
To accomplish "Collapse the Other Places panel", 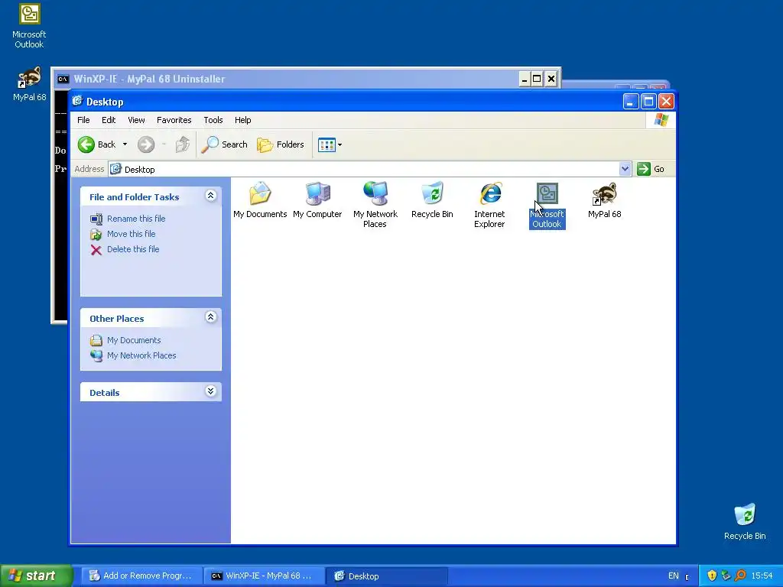I will 211,317.
